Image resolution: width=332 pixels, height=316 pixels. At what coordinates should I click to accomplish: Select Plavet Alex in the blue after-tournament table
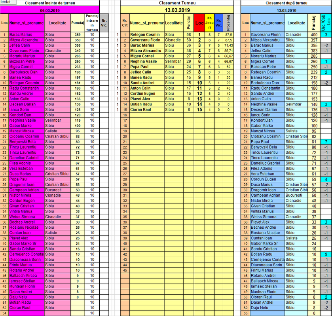coord(267,222)
